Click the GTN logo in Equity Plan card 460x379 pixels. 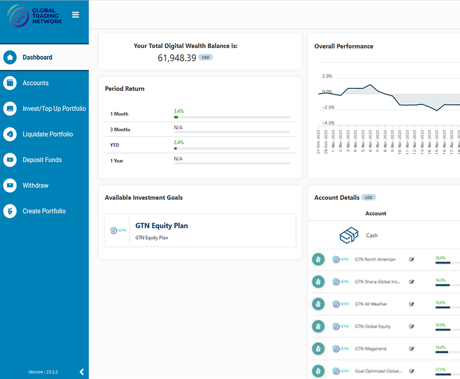pos(118,230)
